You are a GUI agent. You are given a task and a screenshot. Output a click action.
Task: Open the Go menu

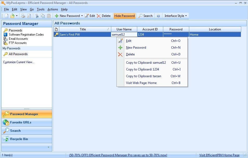tap(32, 9)
